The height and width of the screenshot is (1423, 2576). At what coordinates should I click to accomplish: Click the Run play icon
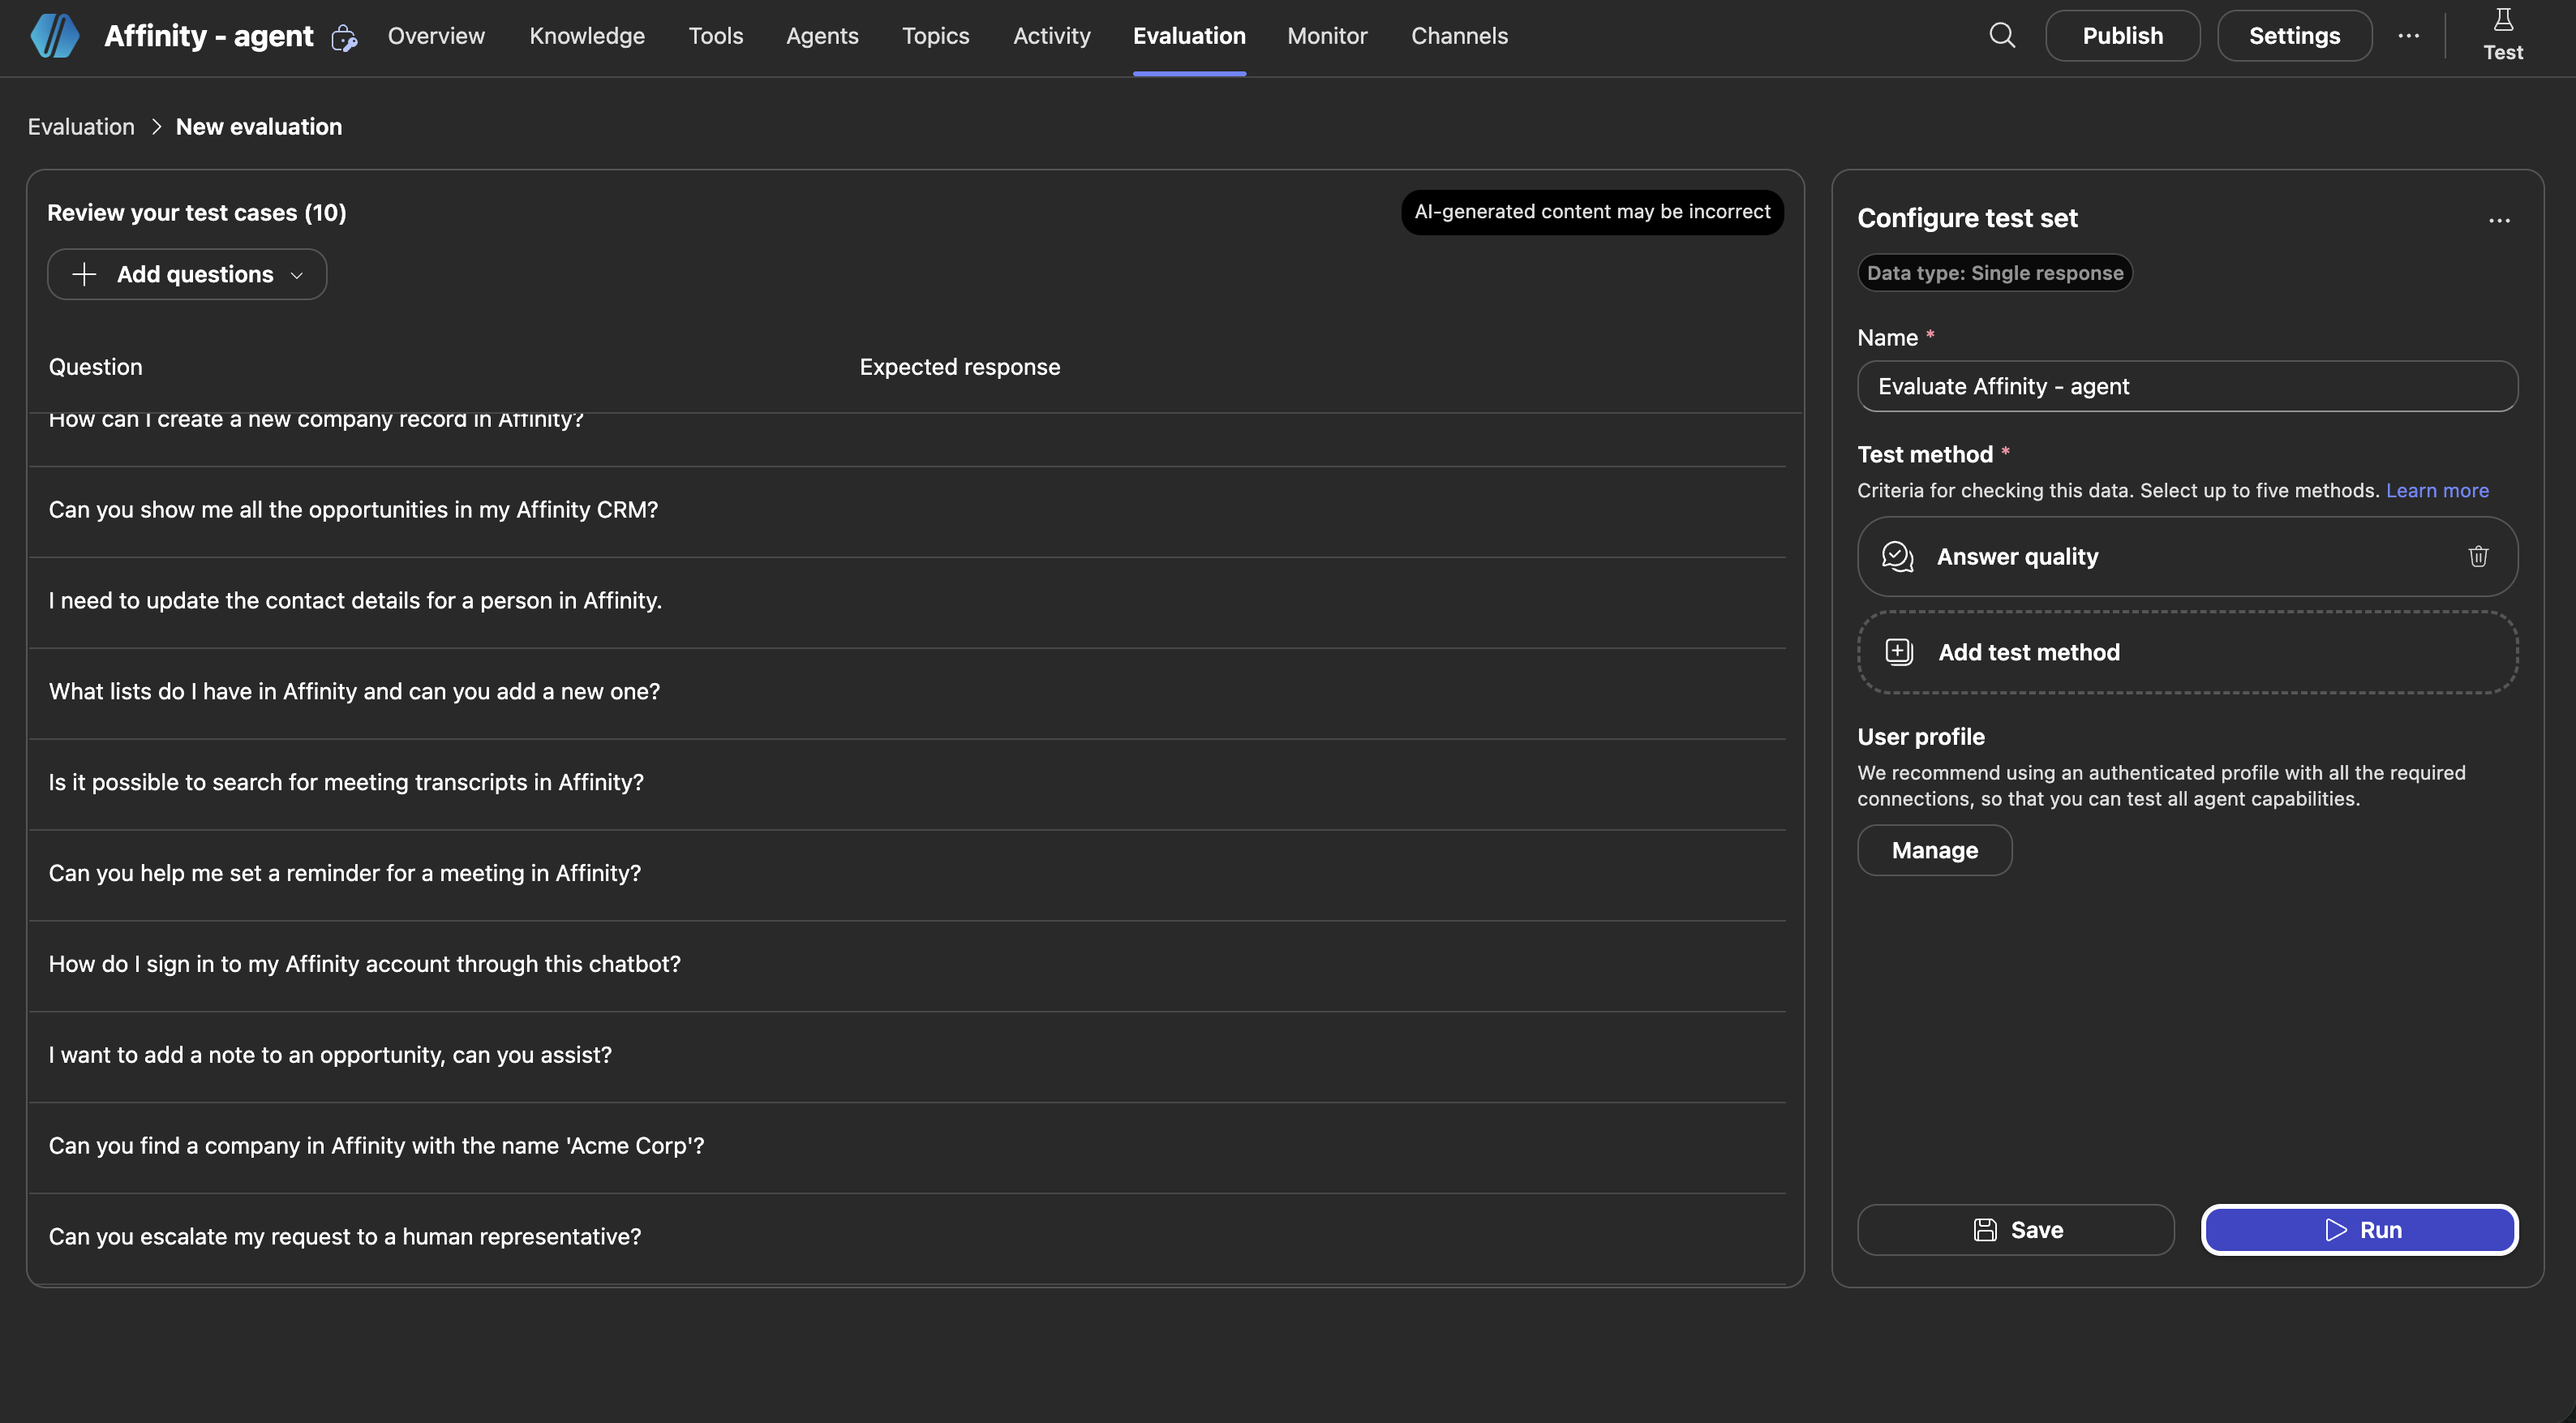[x=2336, y=1230]
